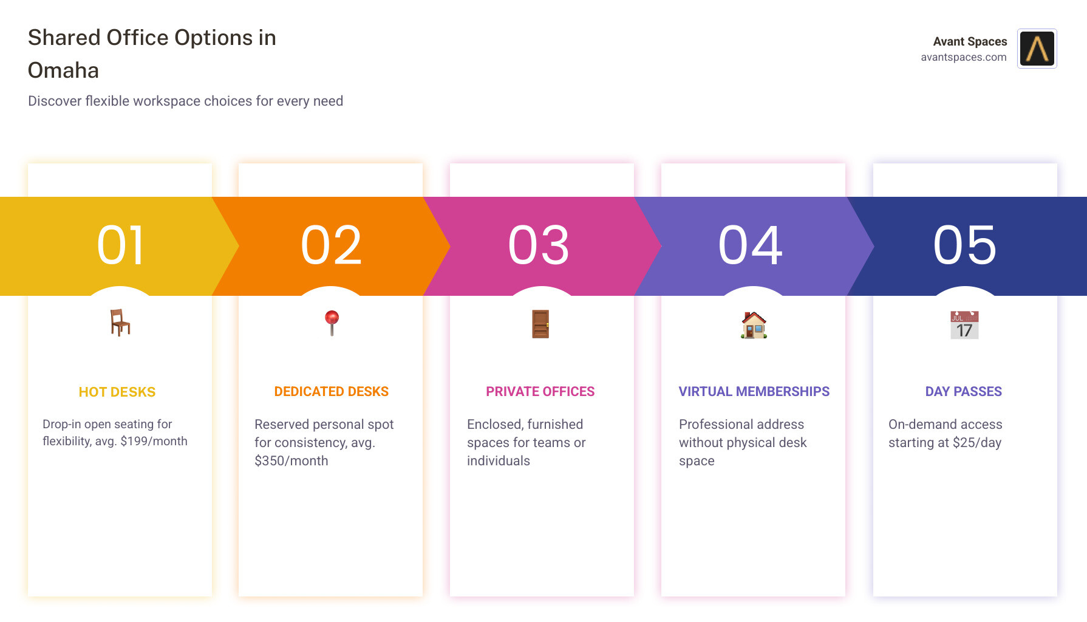Click the VIRTUAL MEMBERSHIPS heading
The height and width of the screenshot is (622, 1087).
click(x=754, y=392)
